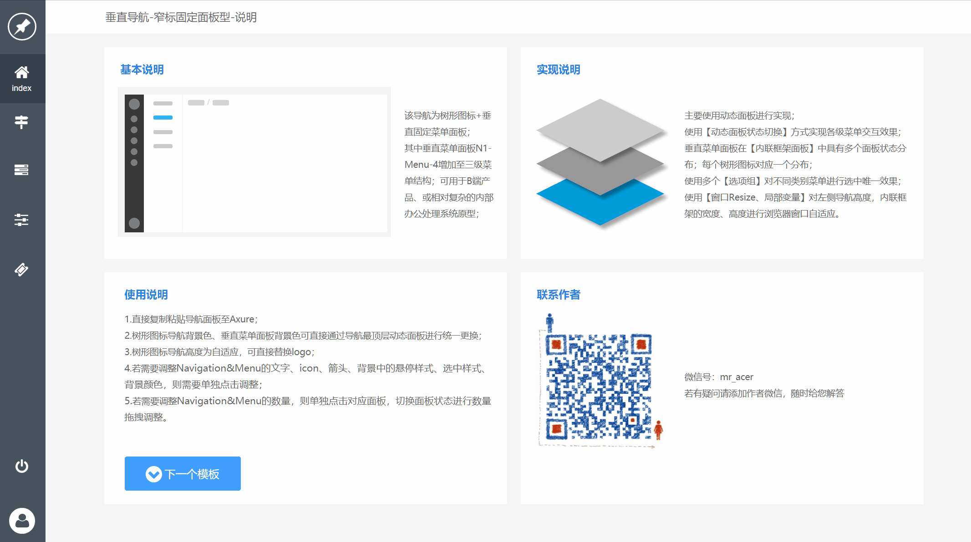Click the WeChat QR code image
Screen dimensions: 971x542
601,381
